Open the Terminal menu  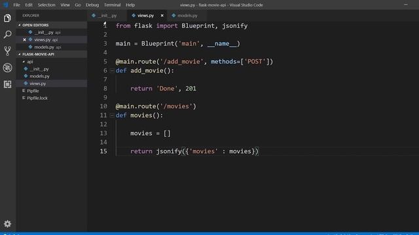[x=112, y=5]
